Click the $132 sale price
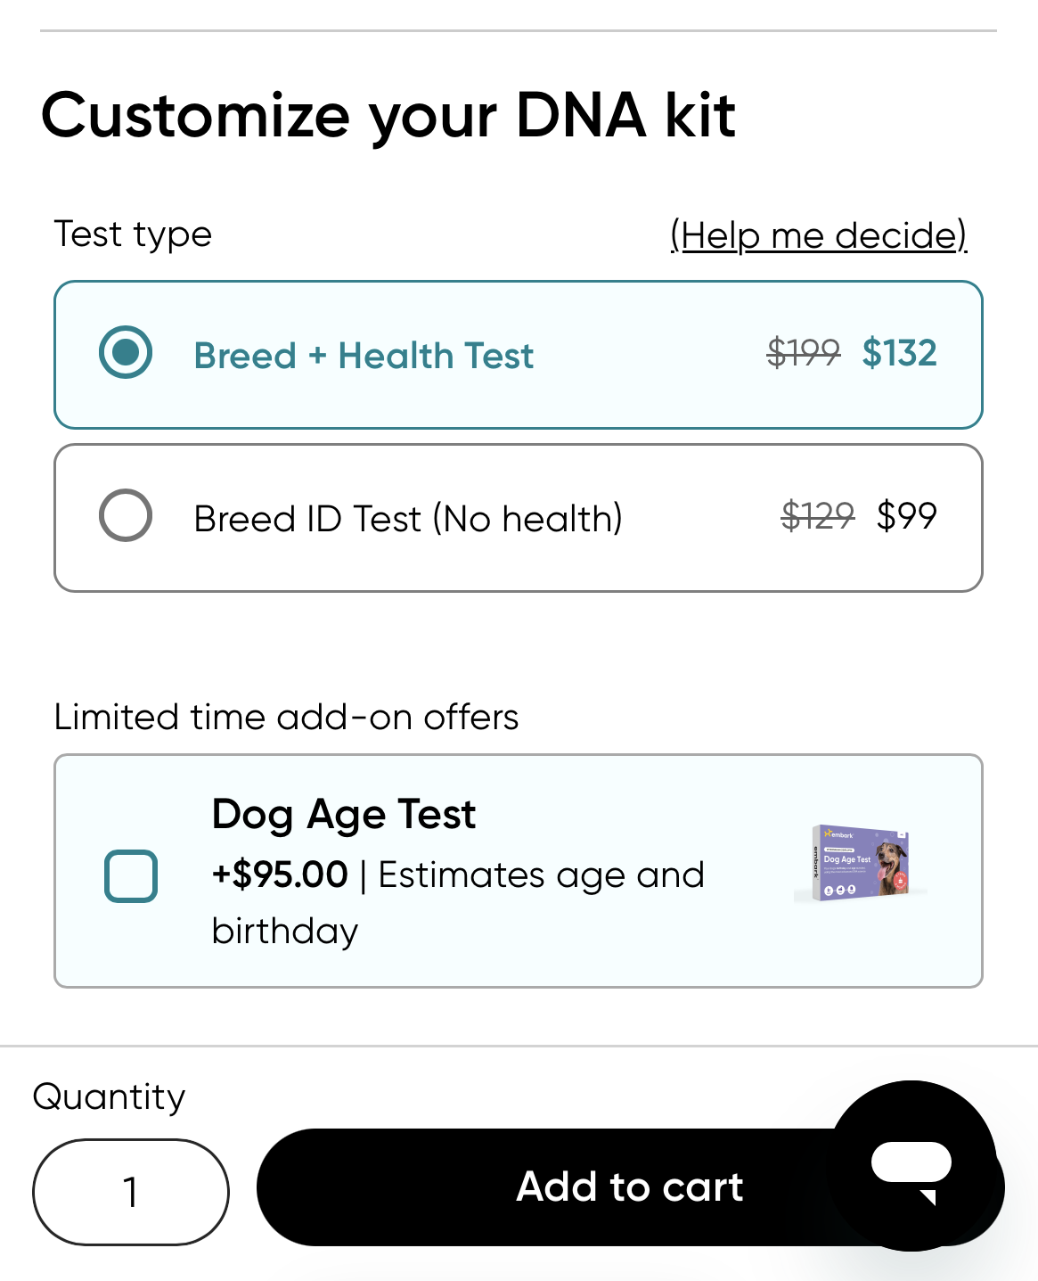1038x1281 pixels. [899, 353]
